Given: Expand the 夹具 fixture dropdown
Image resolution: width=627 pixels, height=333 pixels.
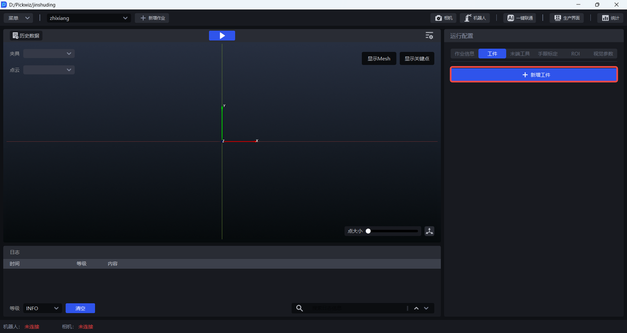Looking at the screenshot, I should pos(49,54).
